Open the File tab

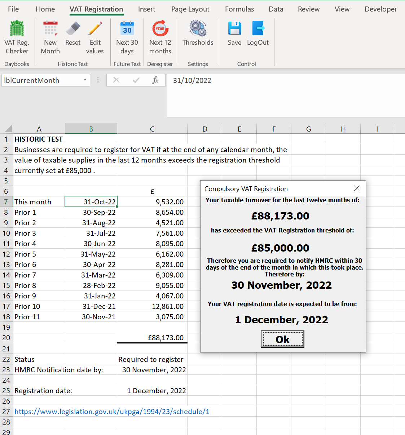pyautogui.click(x=13, y=9)
